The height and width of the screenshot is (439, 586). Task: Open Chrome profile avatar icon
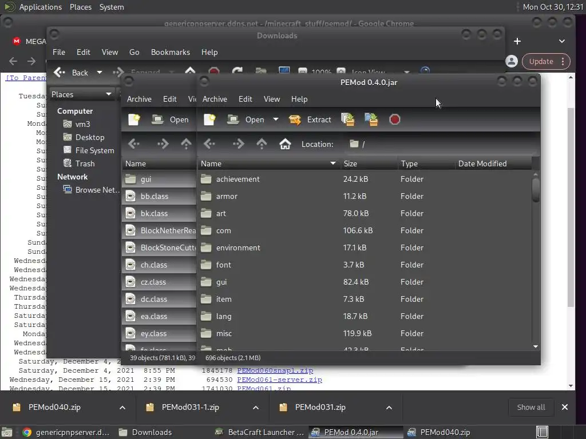(x=512, y=61)
